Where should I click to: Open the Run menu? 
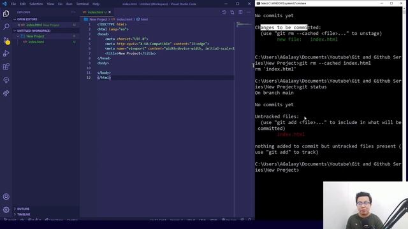69,4
